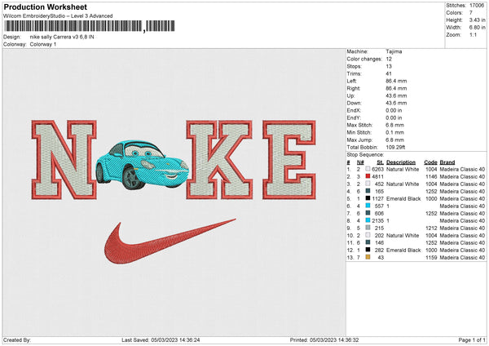Click the orange swatch in stop row 13
This screenshot has width=489, height=346.
click(368, 257)
